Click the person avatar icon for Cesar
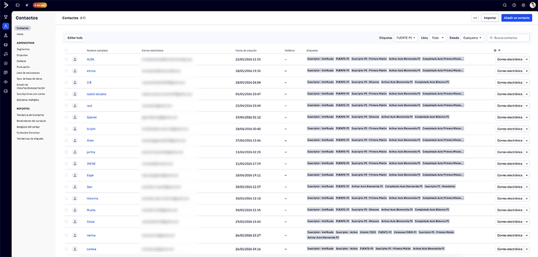The width and height of the screenshot is (538, 257). [75, 221]
